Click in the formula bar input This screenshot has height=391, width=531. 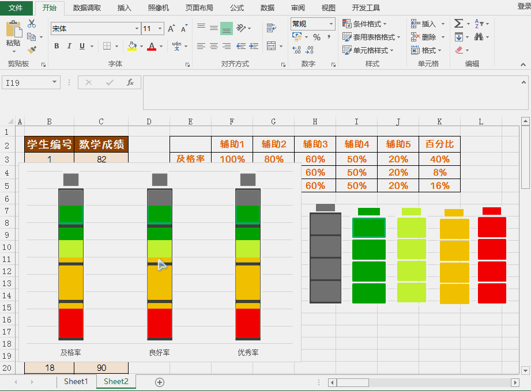click(335, 93)
